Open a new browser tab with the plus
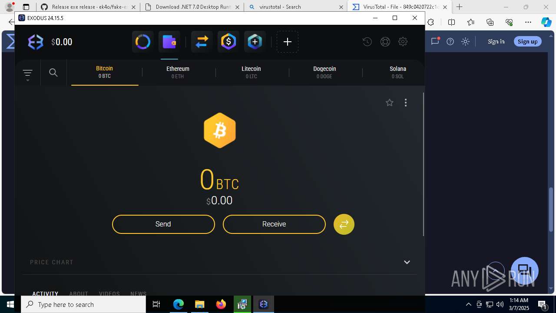The image size is (556, 313). coord(459,7)
